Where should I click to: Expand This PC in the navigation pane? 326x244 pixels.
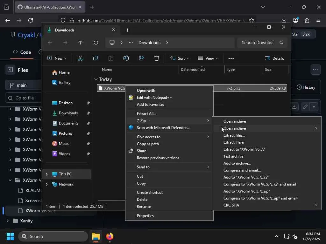pos(47,174)
